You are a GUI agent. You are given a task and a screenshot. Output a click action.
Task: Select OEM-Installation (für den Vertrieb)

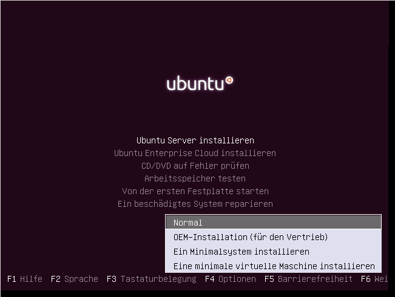273,237
